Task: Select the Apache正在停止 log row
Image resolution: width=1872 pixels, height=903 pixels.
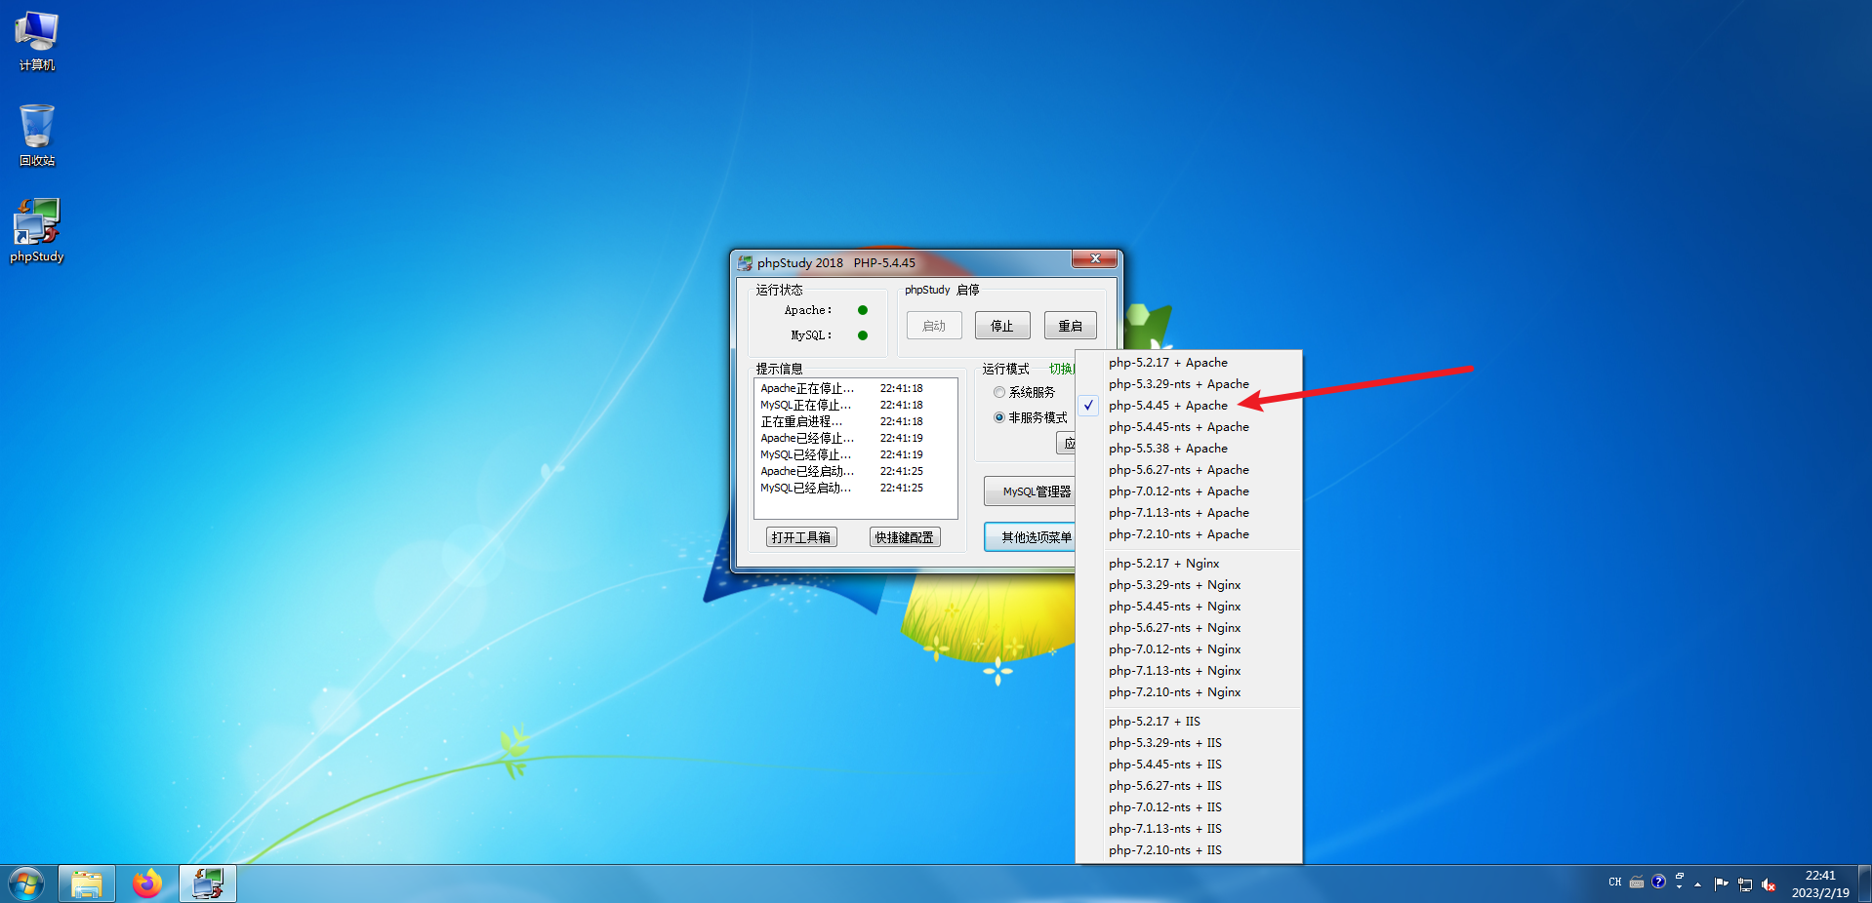Action: coord(855,388)
